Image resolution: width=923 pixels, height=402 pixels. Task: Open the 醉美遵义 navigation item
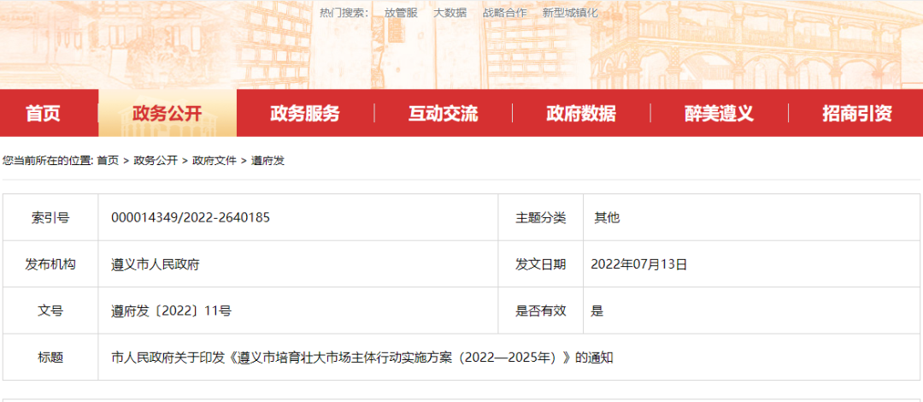719,113
